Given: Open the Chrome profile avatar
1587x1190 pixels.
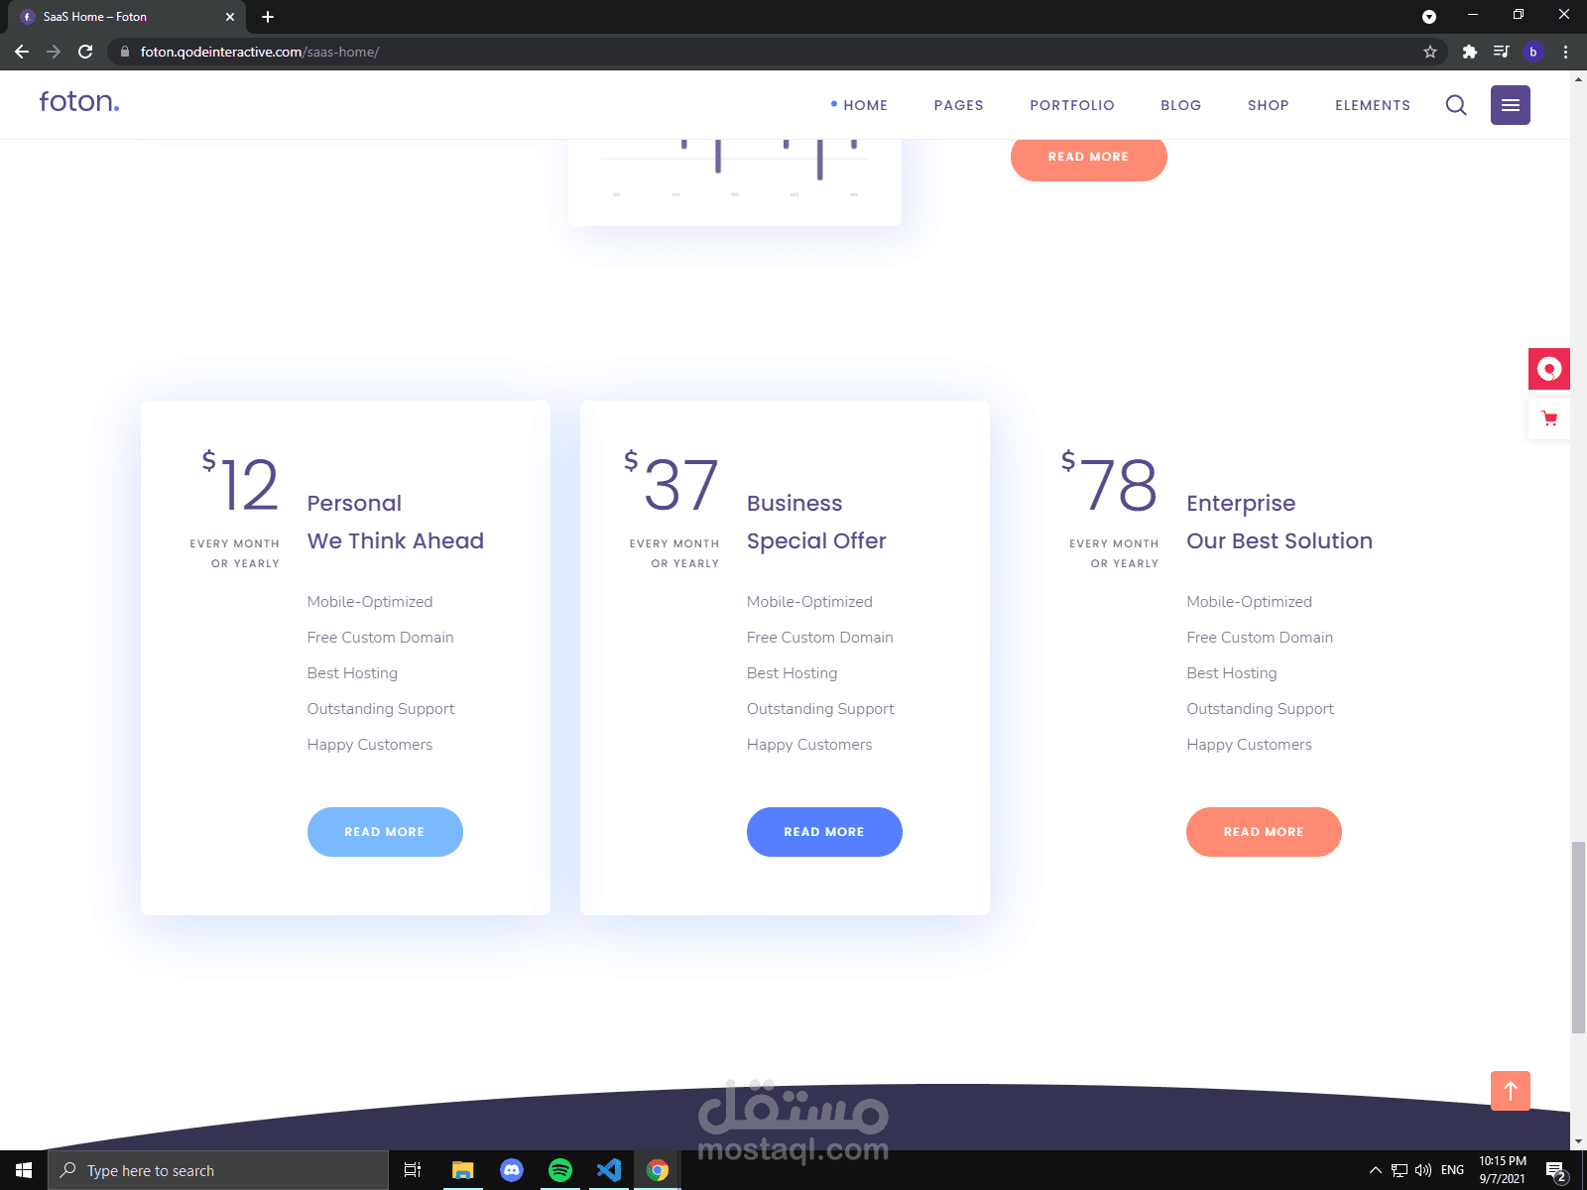Looking at the screenshot, I should pyautogui.click(x=1533, y=52).
